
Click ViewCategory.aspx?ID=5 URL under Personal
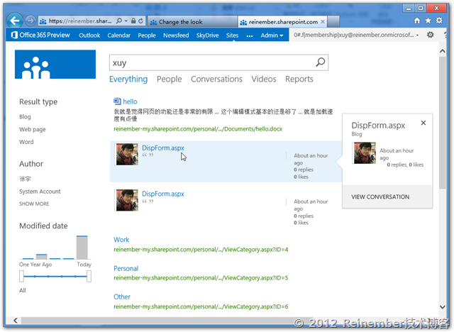[x=201, y=278]
